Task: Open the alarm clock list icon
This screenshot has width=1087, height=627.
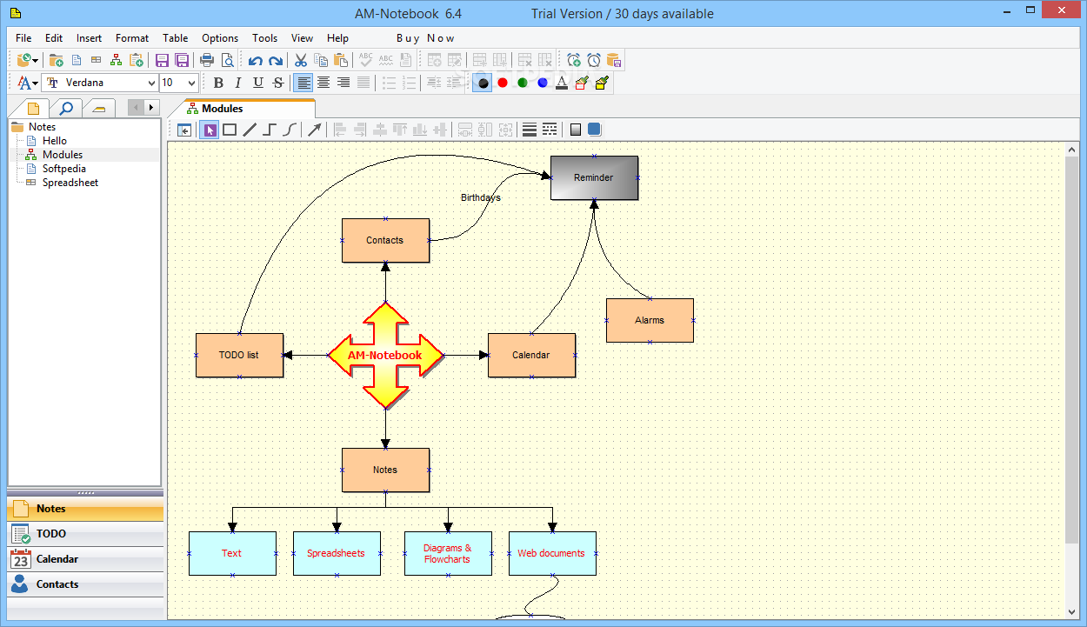Action: pyautogui.click(x=593, y=60)
